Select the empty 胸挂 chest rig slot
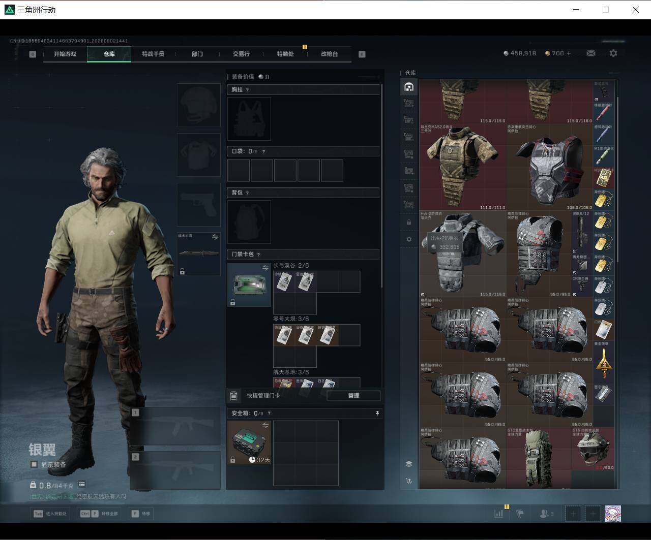 point(249,119)
